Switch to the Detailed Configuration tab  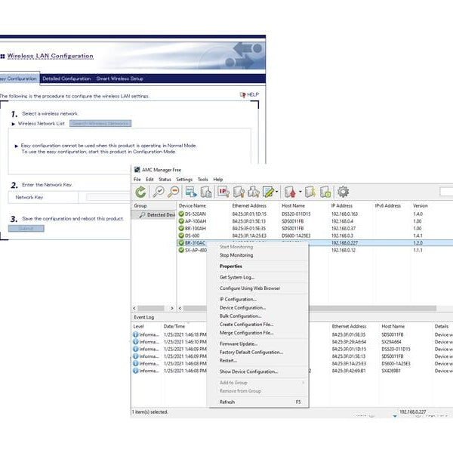pos(66,79)
